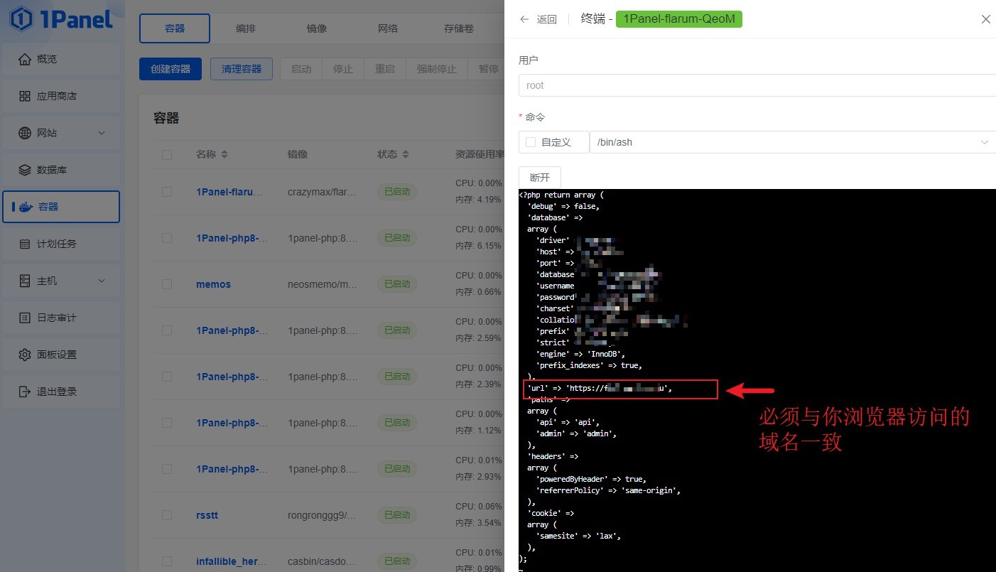Click the 退出登录 logout icon
This screenshot has width=996, height=572.
(x=25, y=392)
